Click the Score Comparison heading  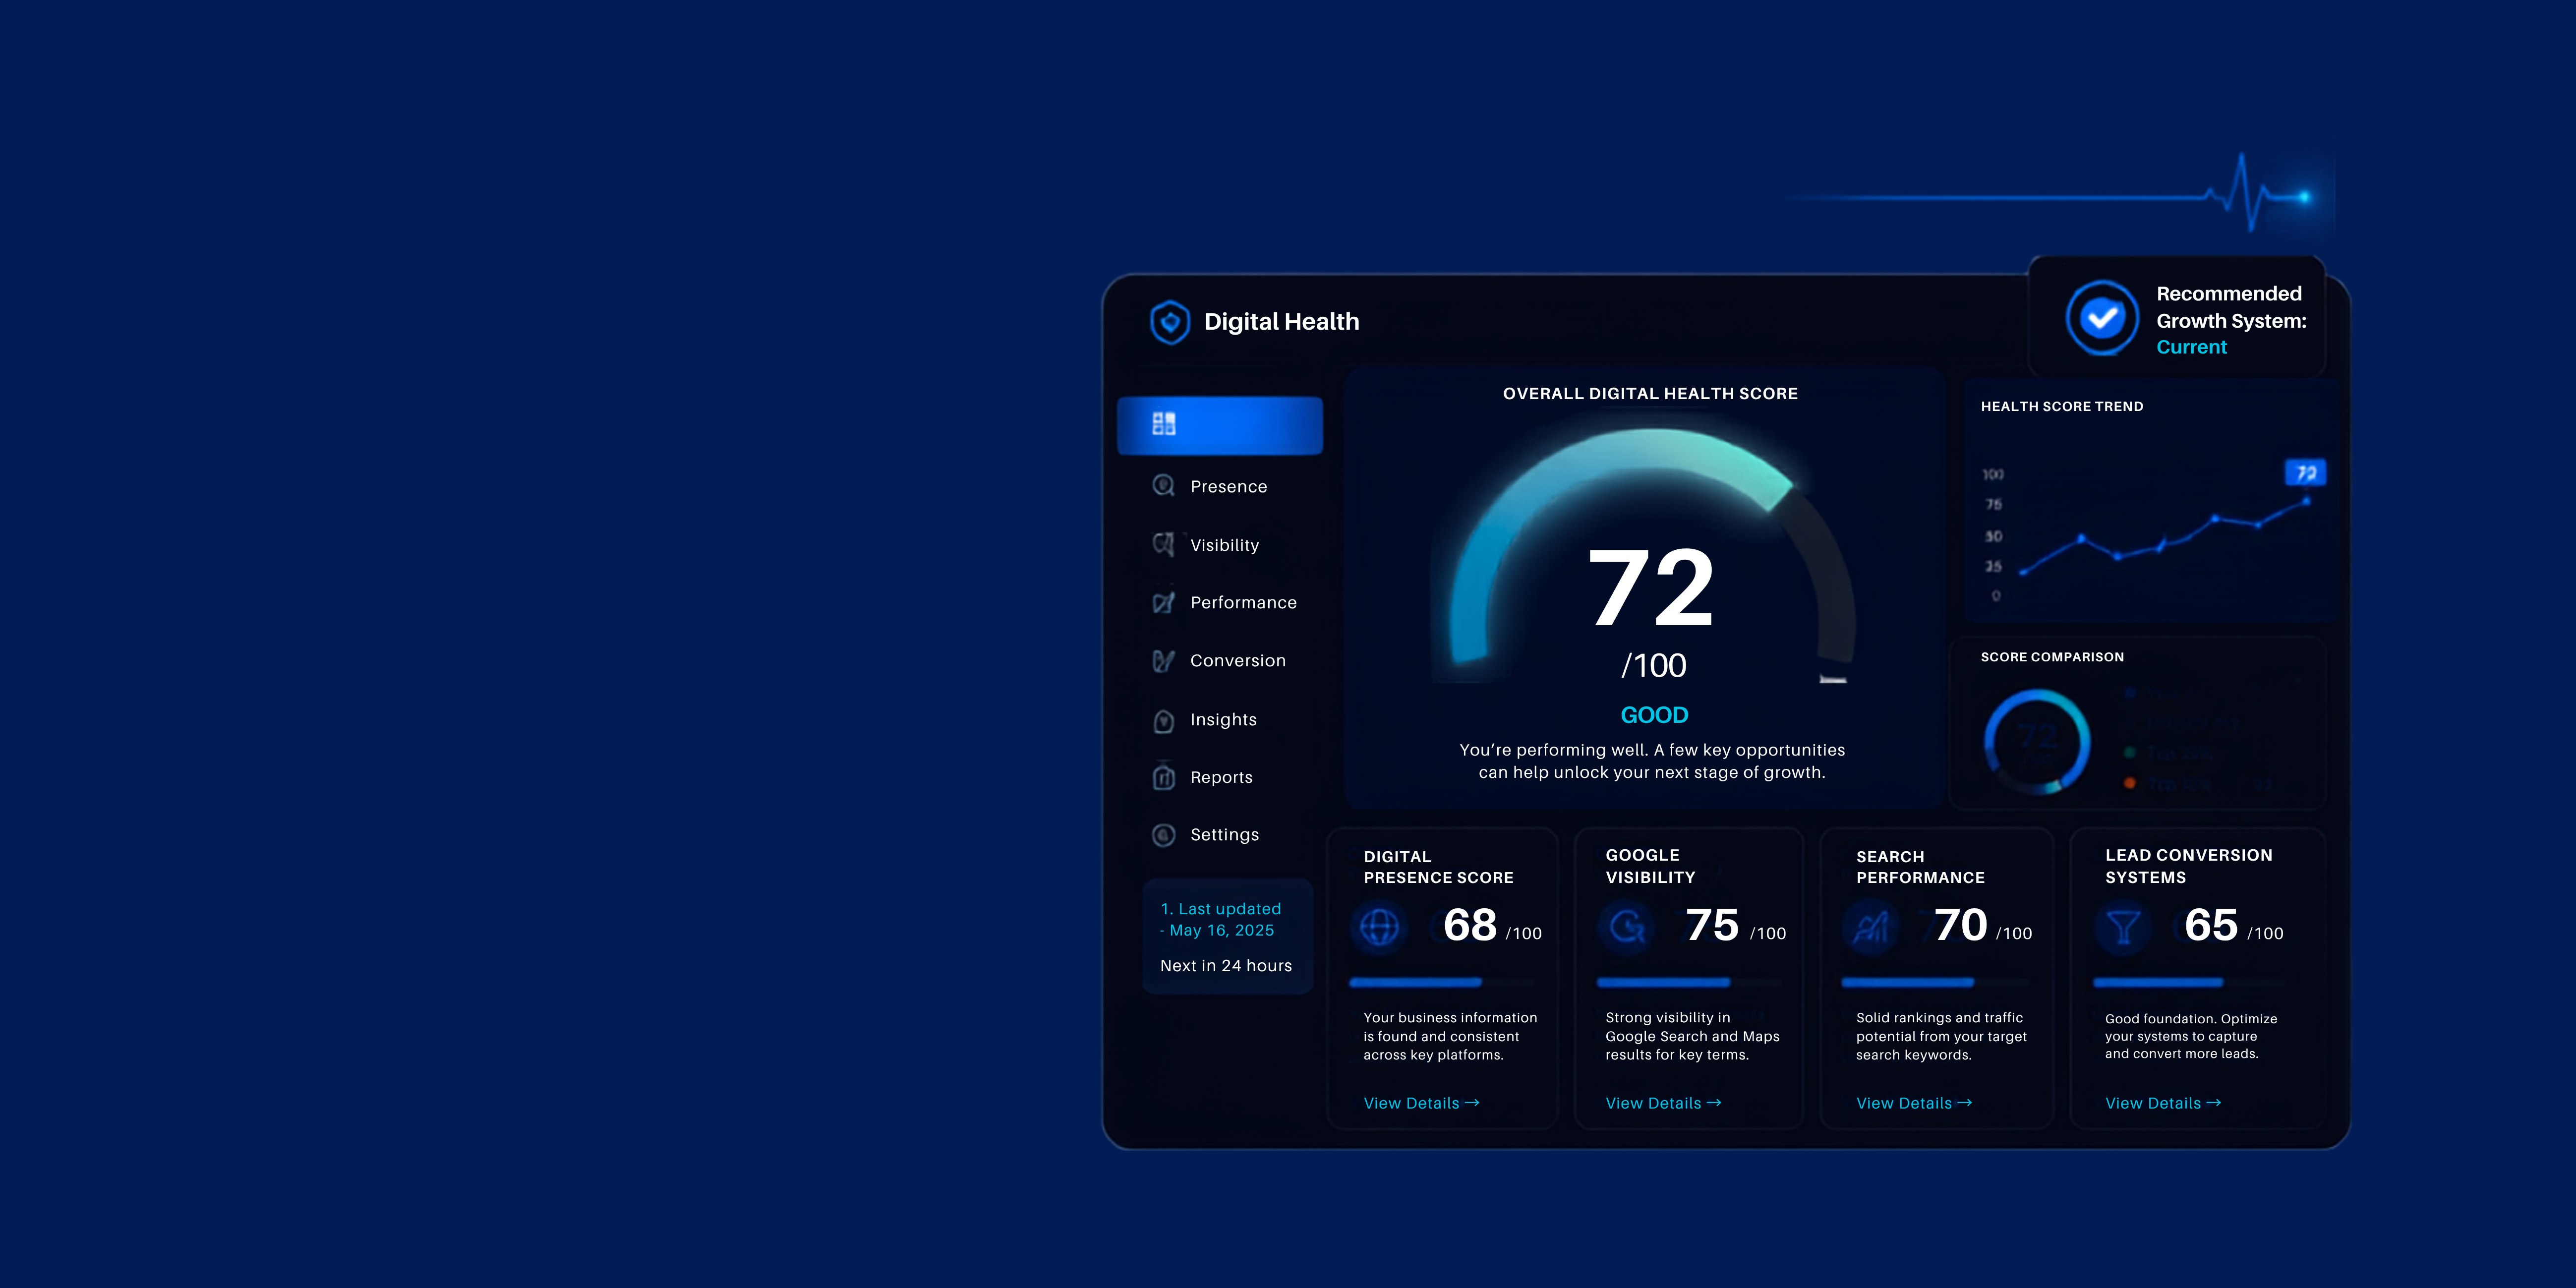[2052, 657]
